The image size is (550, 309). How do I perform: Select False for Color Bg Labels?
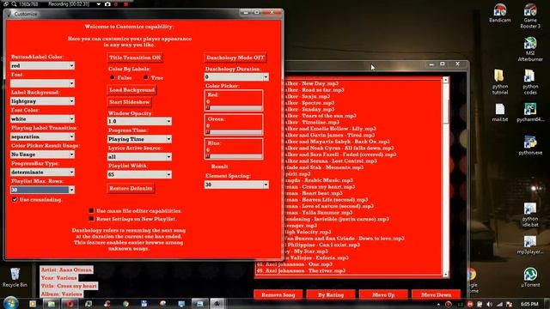(113, 77)
